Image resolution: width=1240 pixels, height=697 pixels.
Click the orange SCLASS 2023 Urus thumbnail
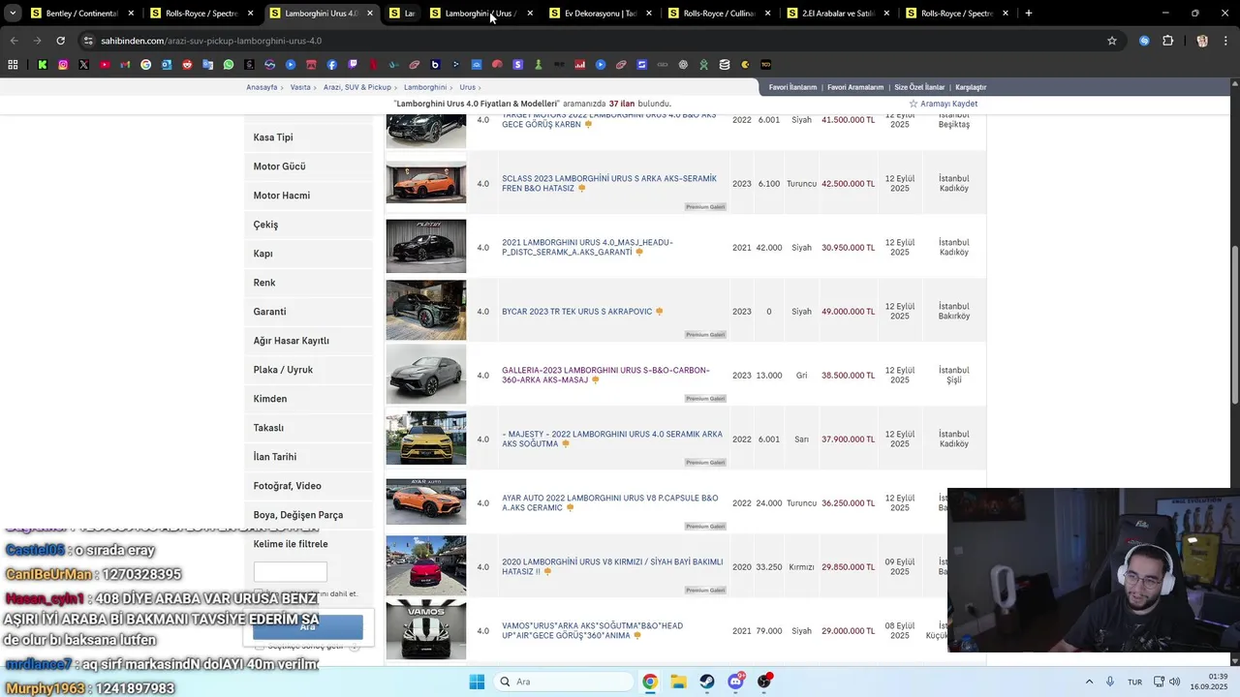[426, 183]
